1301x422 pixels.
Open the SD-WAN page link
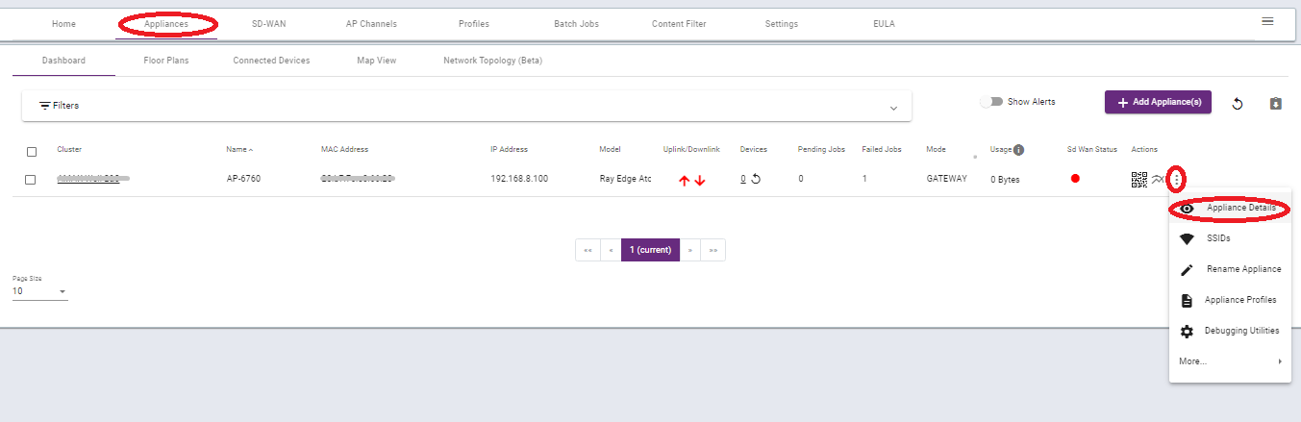click(x=268, y=24)
